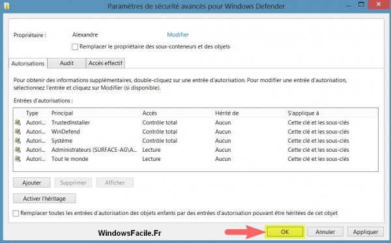
Task: Click the user icon beside Tout le monde
Action: point(18,159)
